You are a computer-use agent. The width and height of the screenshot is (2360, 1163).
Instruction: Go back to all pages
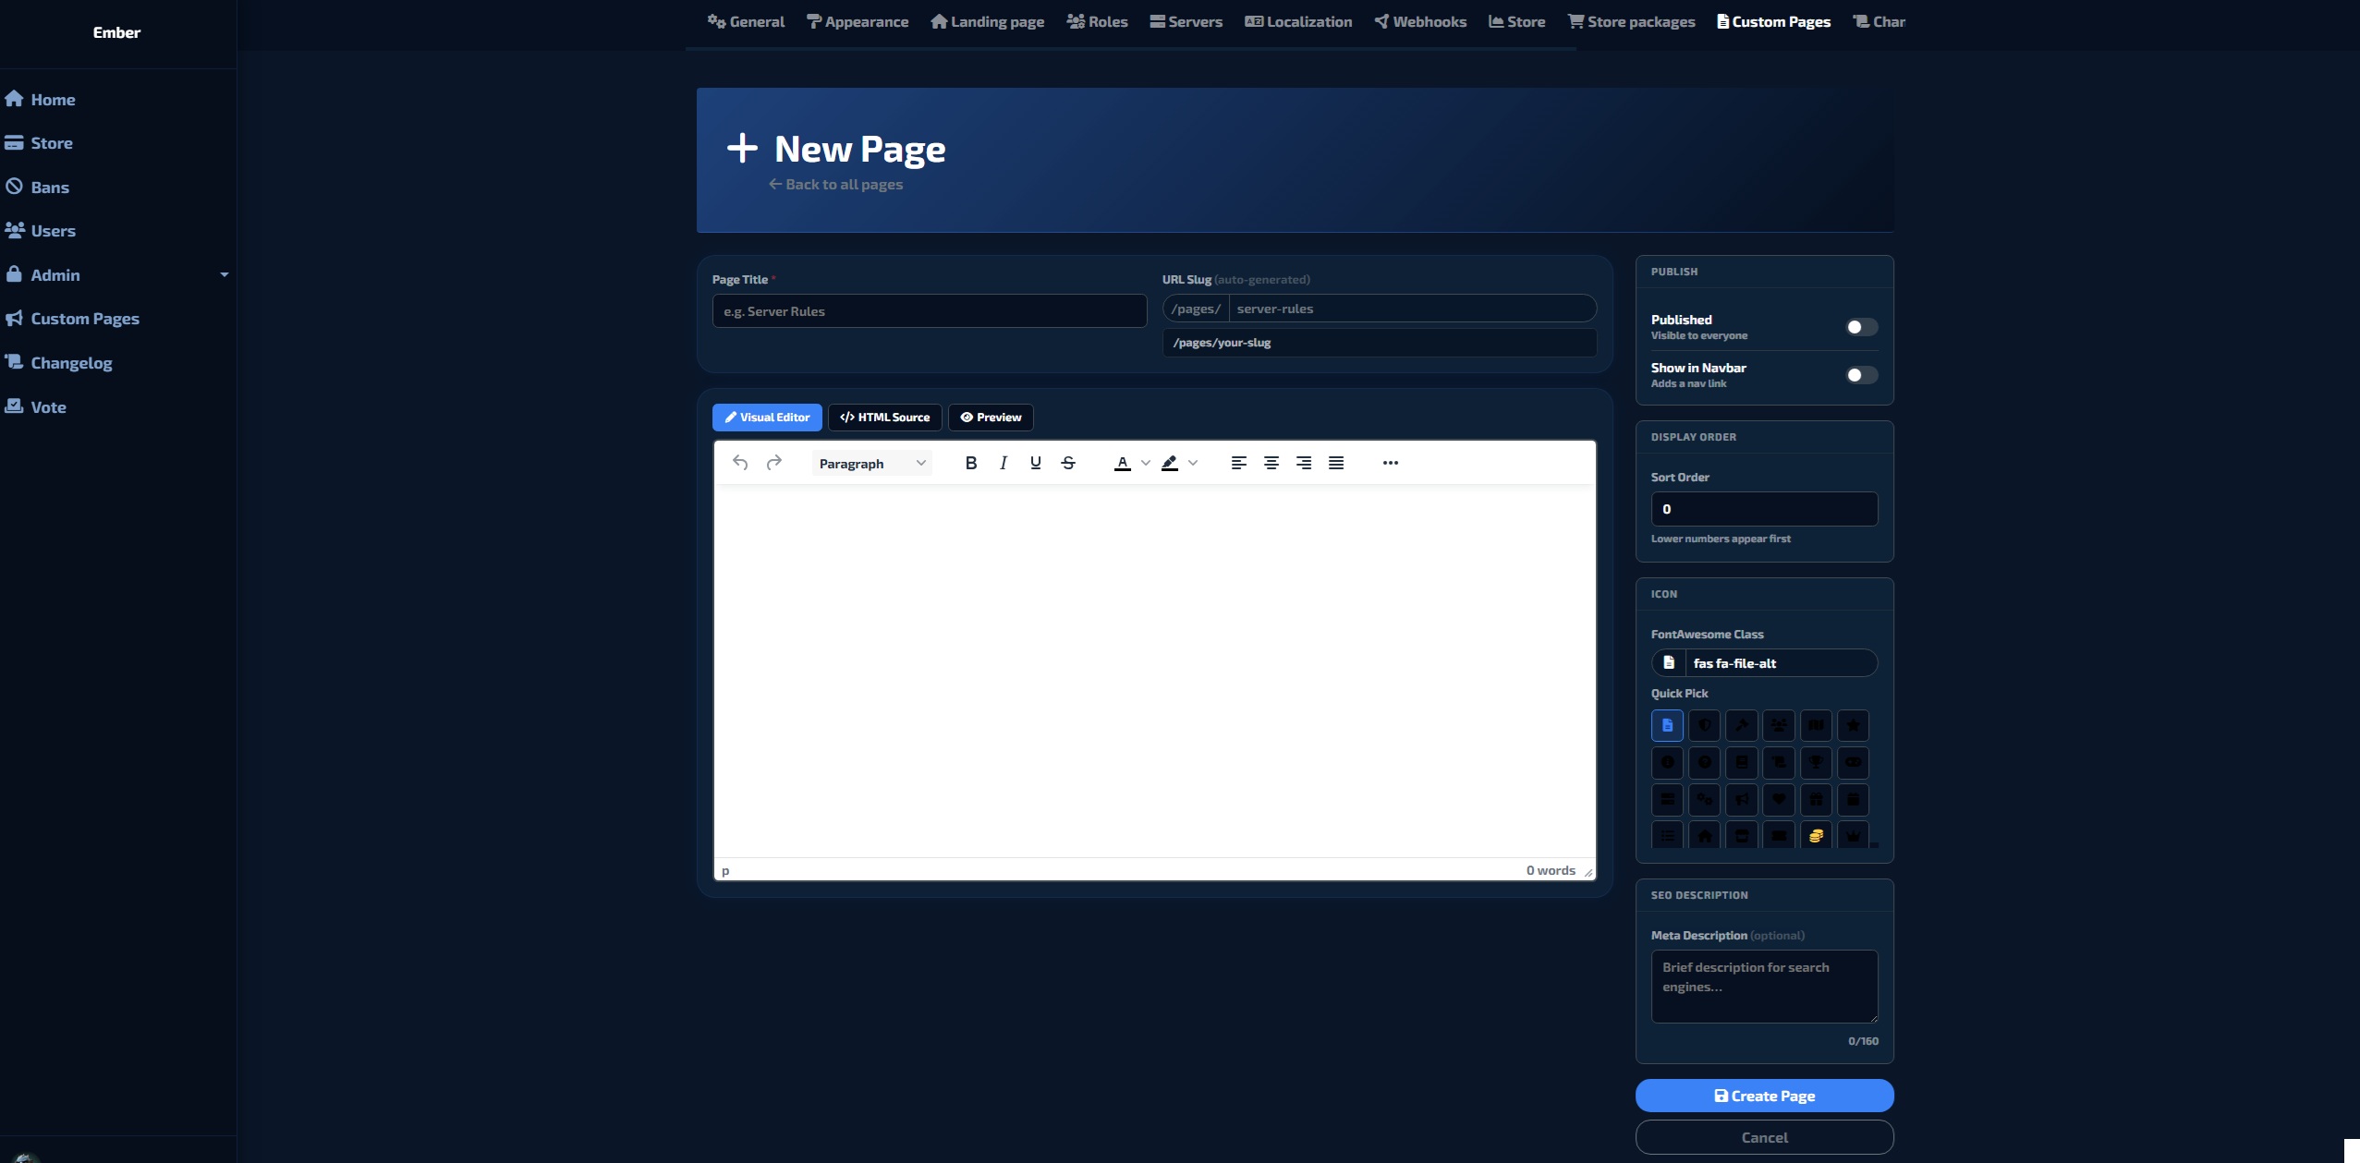pos(835,185)
